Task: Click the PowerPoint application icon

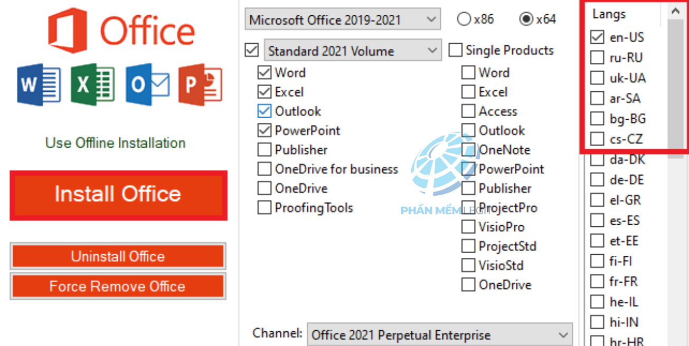Action: pos(200,85)
